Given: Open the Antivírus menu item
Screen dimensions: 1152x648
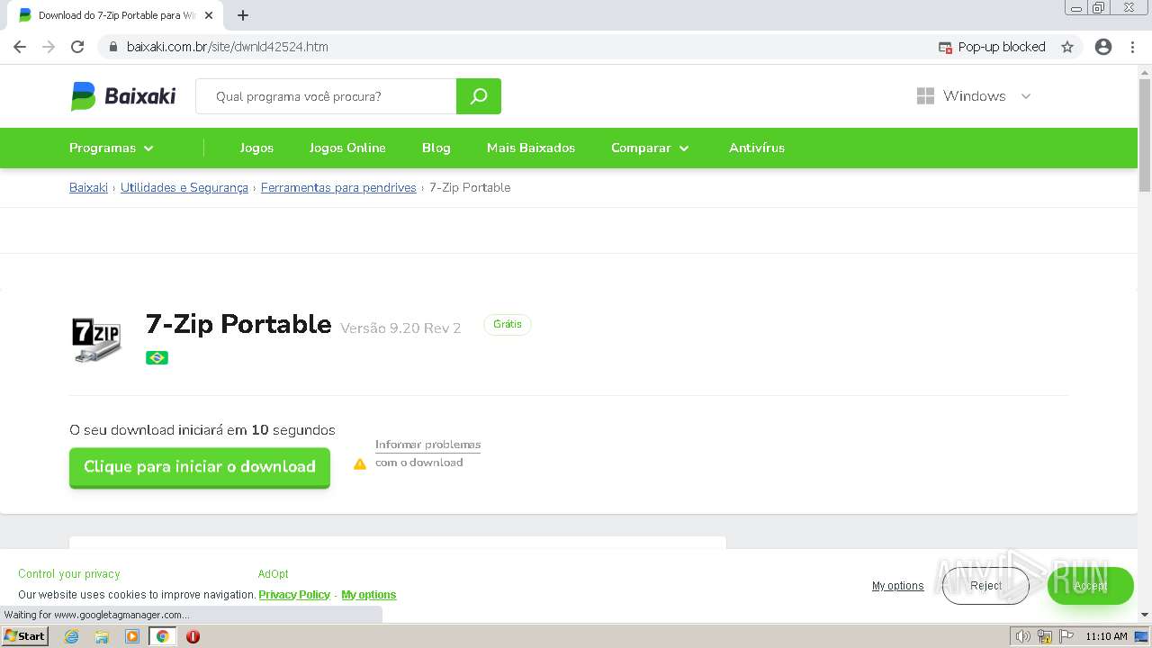Looking at the screenshot, I should pos(757,148).
